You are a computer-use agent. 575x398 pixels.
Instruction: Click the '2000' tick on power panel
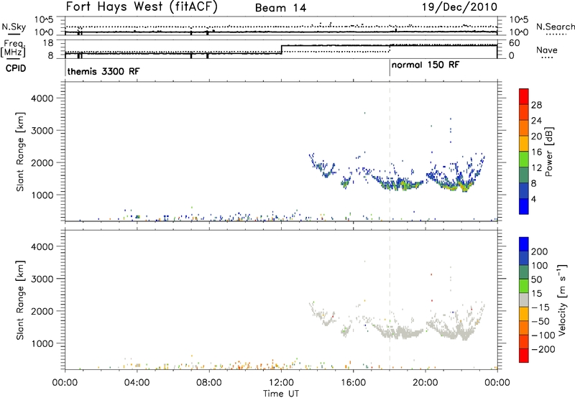coord(42,162)
